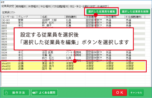Select the name 林 優子
Viewport: 152px width, 98px height.
click(47, 25)
